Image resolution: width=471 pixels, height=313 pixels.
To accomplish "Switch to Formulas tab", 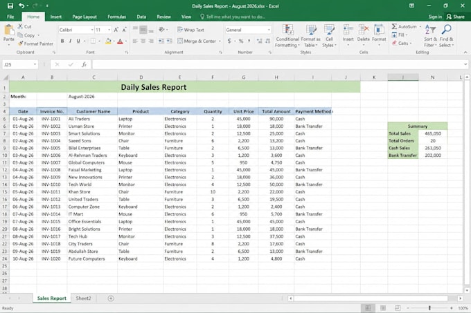I will click(x=117, y=17).
